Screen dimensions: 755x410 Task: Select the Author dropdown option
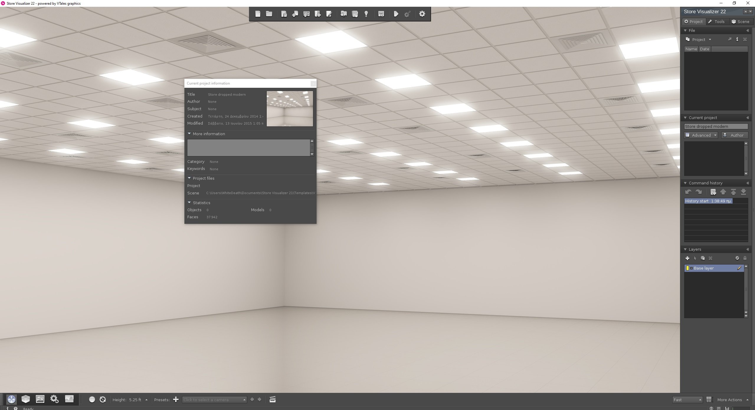pyautogui.click(x=735, y=135)
